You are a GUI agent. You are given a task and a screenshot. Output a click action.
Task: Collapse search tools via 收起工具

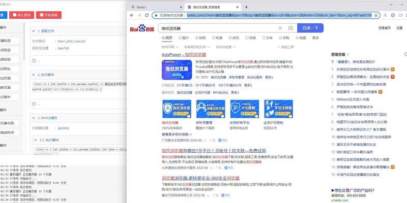coord(285,47)
